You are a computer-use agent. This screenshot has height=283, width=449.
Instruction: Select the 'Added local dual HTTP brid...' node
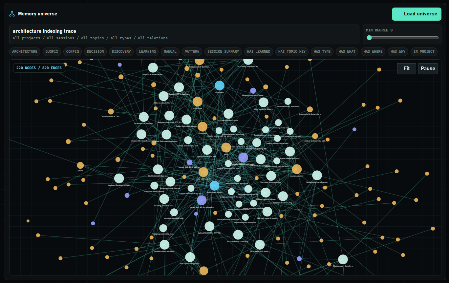(x=153, y=68)
